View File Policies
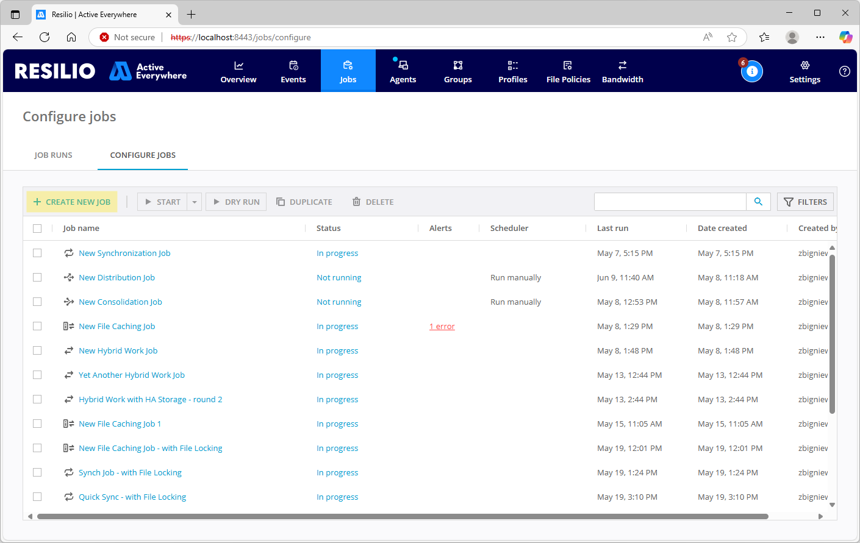This screenshot has height=543, width=860. 568,71
